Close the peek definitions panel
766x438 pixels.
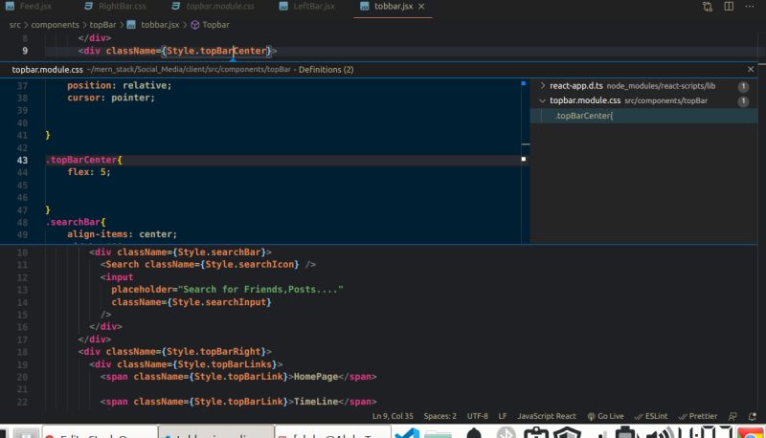[x=751, y=69]
